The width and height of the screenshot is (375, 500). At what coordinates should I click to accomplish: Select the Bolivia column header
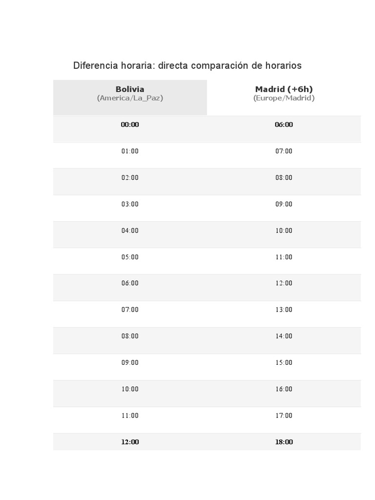(130, 89)
